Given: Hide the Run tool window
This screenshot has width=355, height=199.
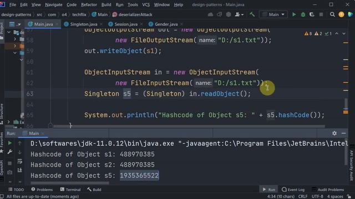Looking at the screenshot, I should 344,133.
